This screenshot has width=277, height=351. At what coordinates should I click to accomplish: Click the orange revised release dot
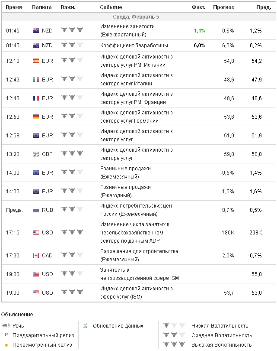[x=6, y=345]
